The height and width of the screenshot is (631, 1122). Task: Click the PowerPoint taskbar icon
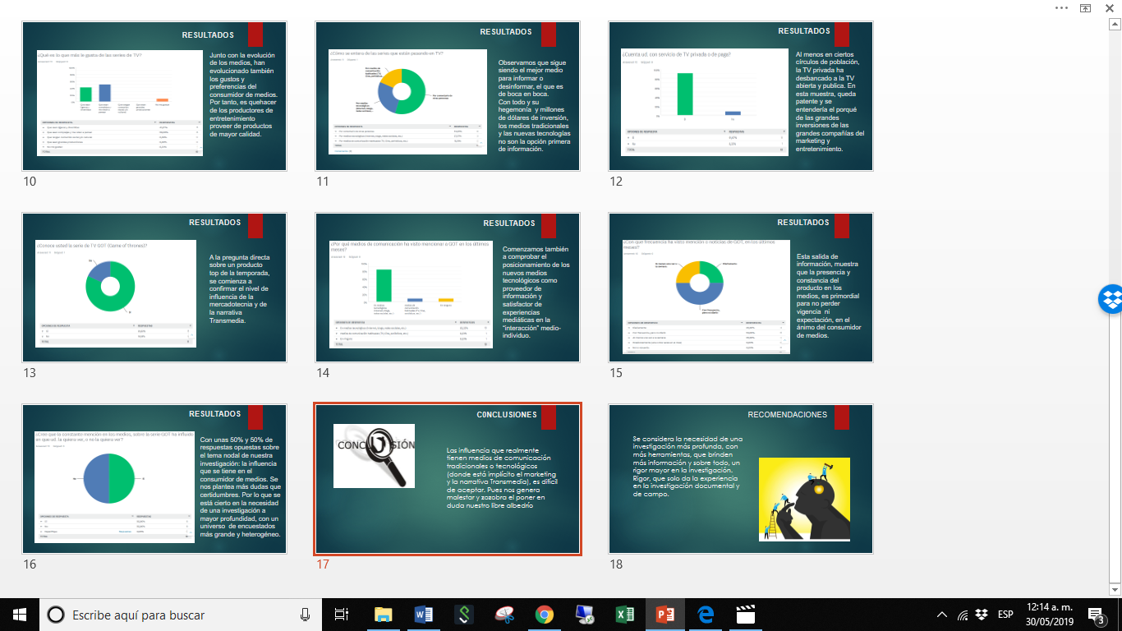pos(664,615)
